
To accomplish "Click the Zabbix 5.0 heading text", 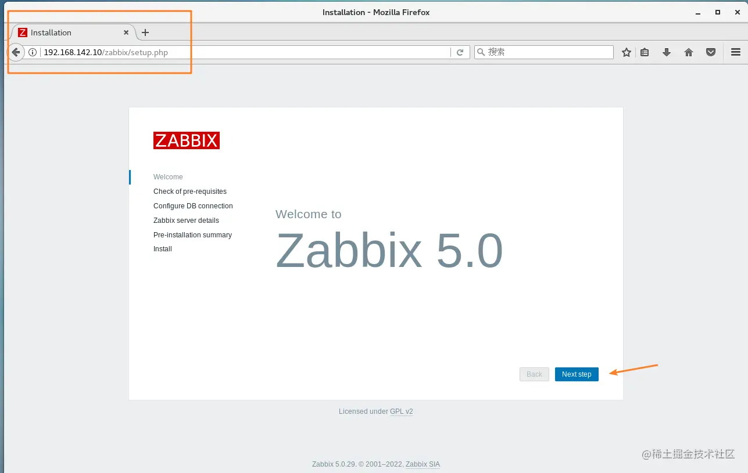I will 389,251.
